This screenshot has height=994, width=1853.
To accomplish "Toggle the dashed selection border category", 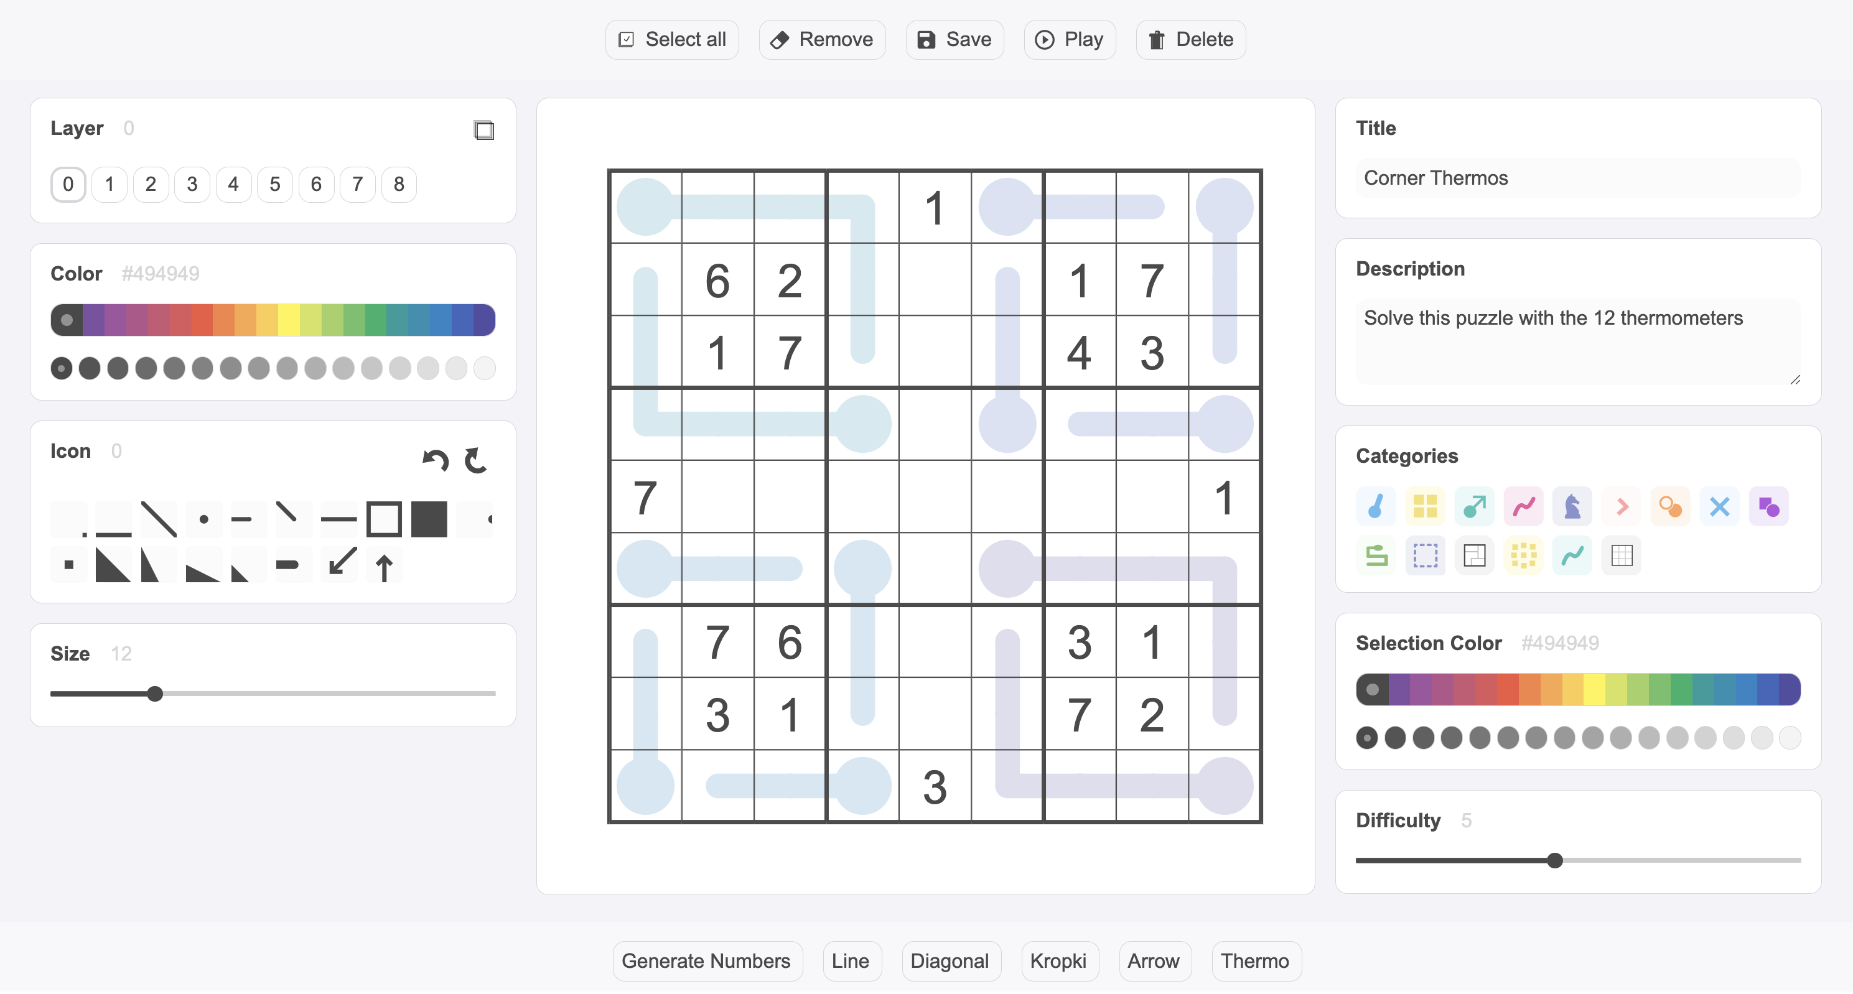I will coord(1425,555).
